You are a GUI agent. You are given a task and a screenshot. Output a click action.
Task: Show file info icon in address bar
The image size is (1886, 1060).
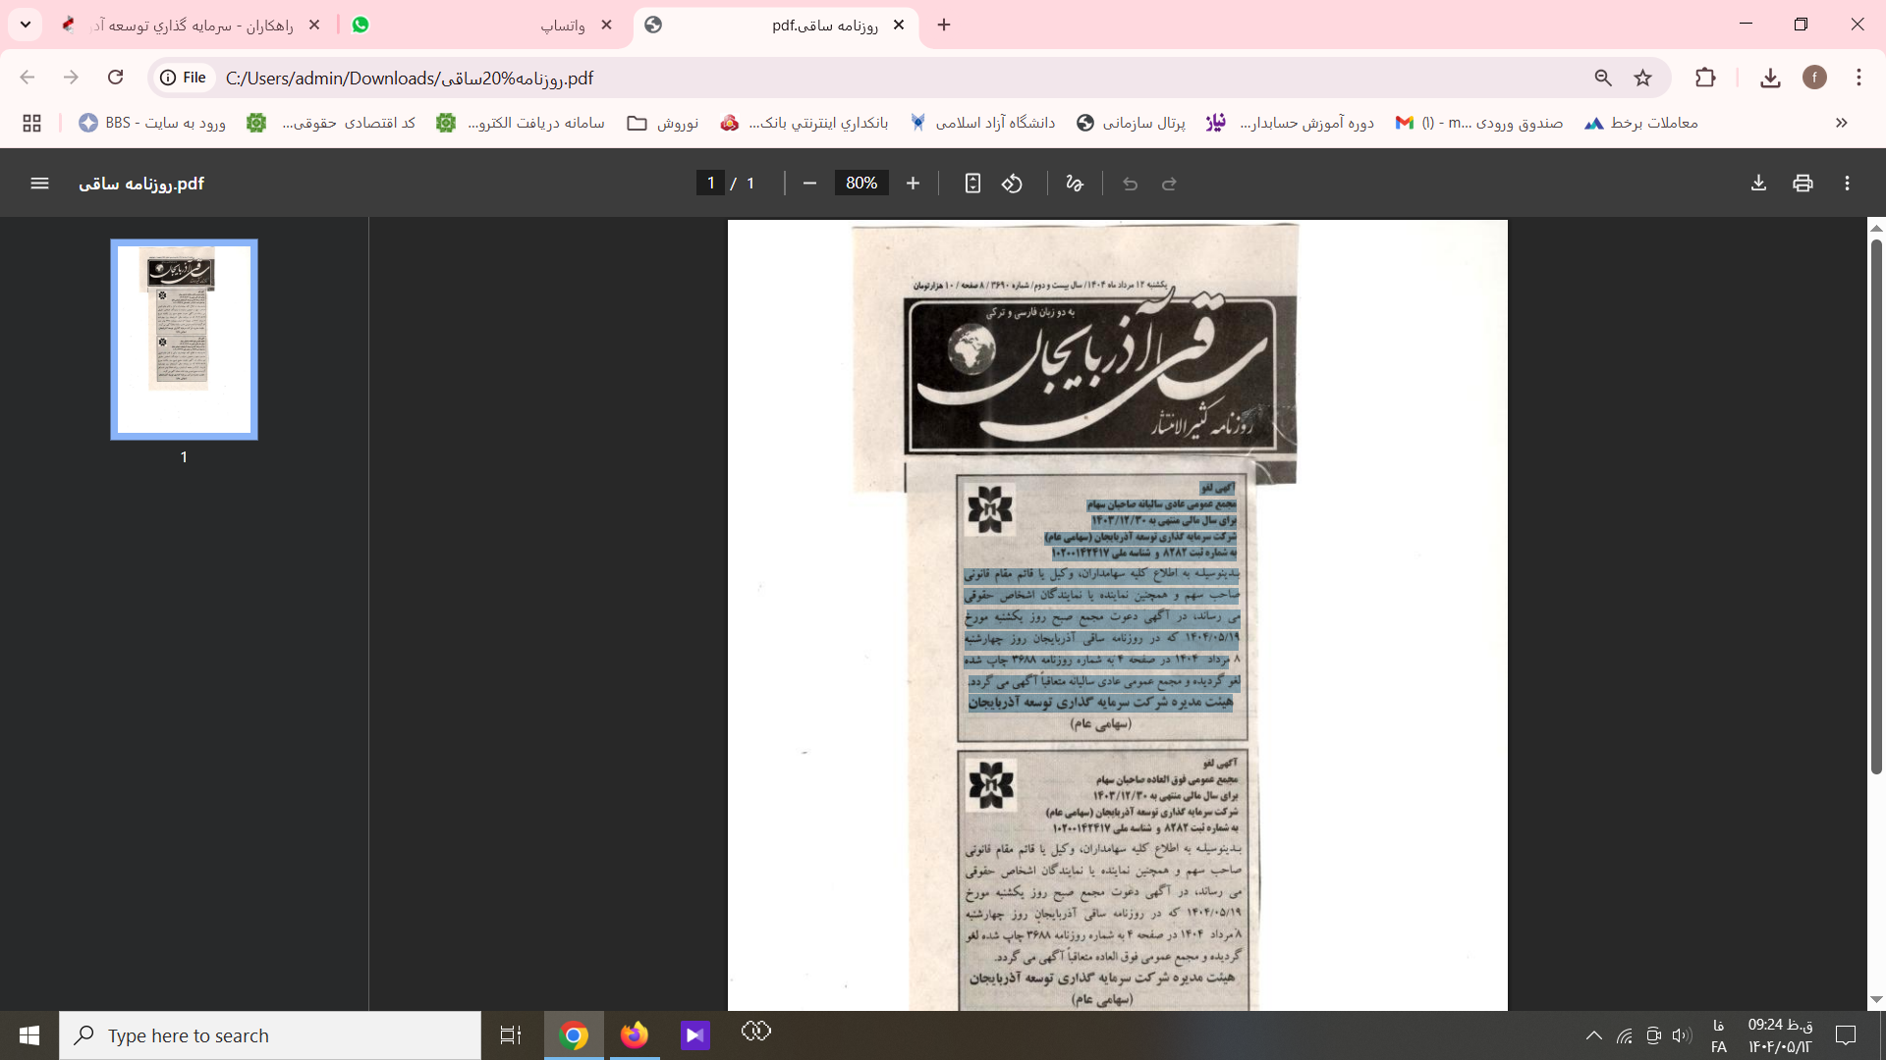coord(185,78)
